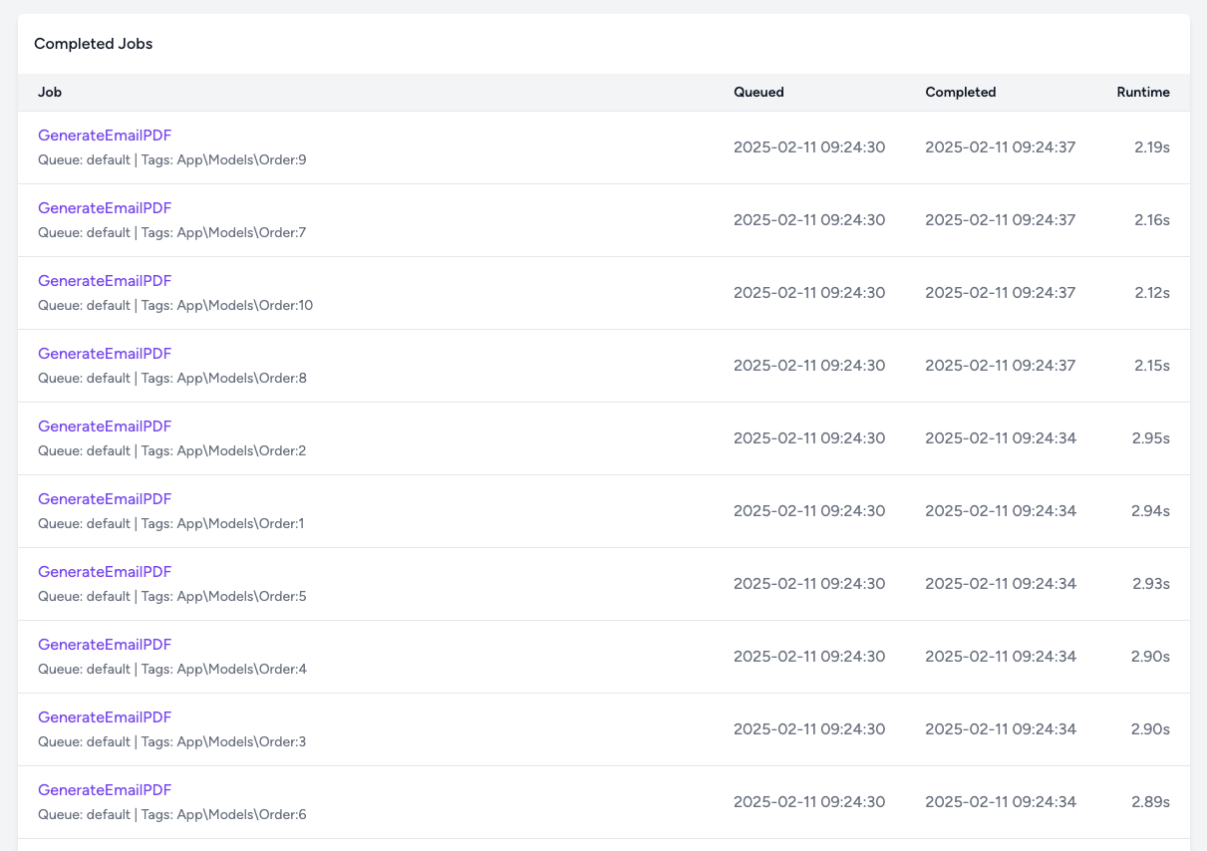Click the runtime value of the Order:3 row

click(1150, 729)
